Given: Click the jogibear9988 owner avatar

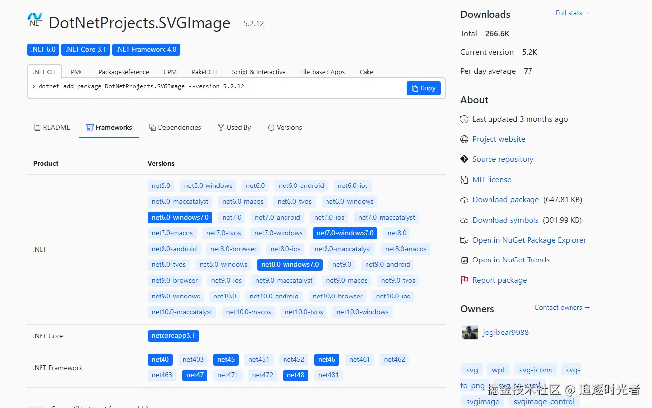Looking at the screenshot, I should (470, 333).
